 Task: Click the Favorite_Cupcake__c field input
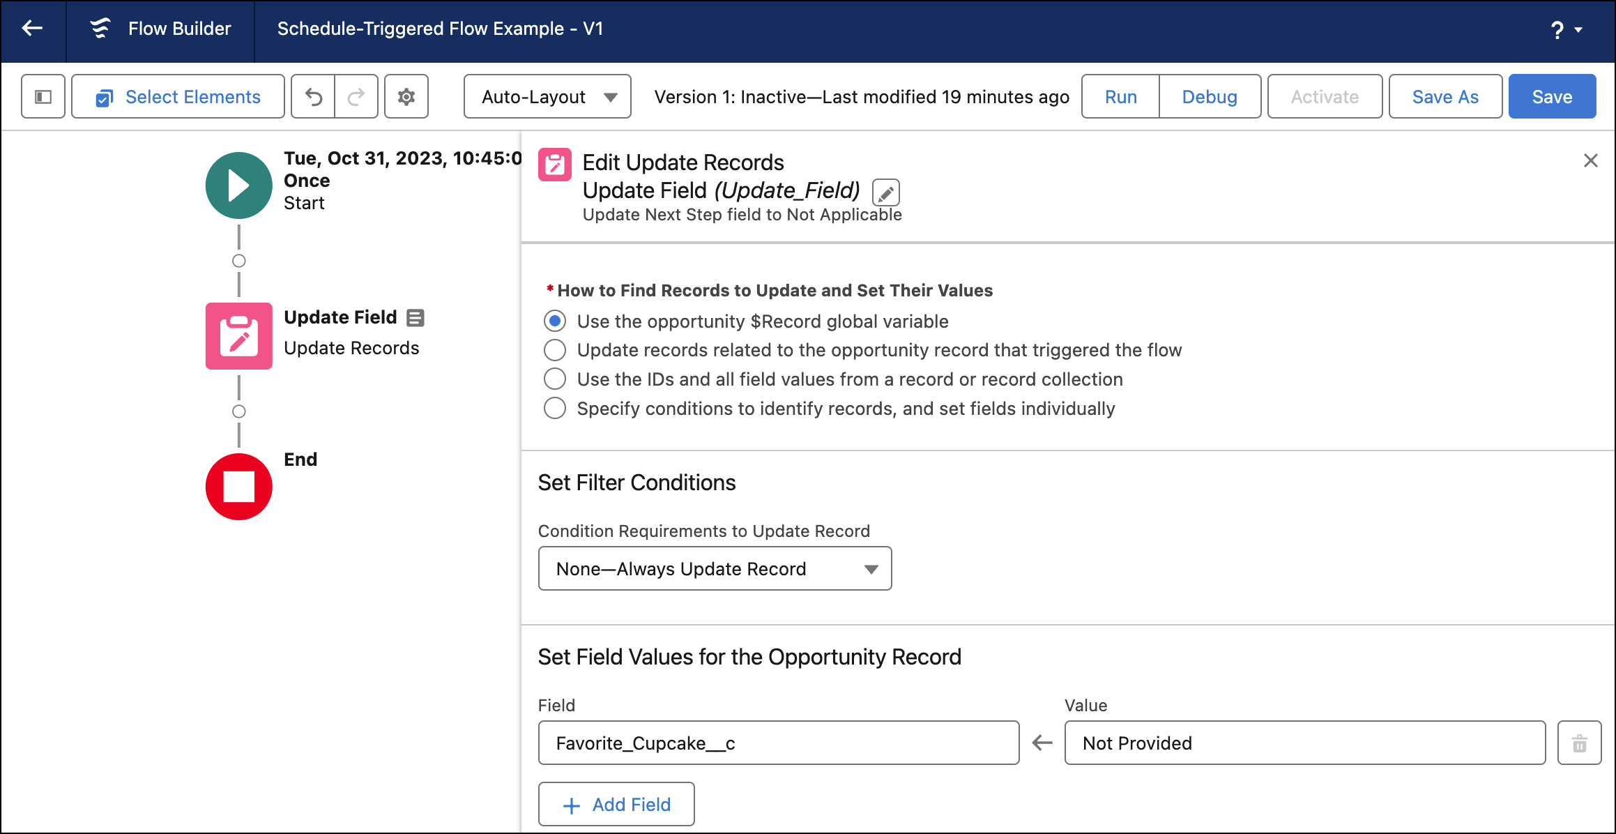pyautogui.click(x=779, y=743)
